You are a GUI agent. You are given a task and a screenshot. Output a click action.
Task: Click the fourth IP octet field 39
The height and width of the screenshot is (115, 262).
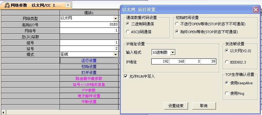tap(208, 61)
